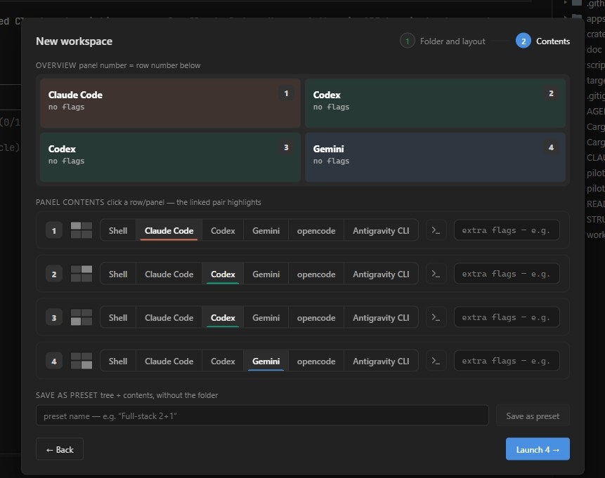Click the row number badge 2
This screenshot has width=605, height=478.
point(54,274)
